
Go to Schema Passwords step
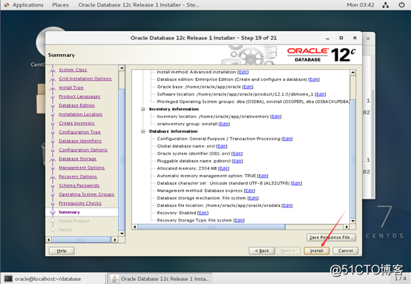[79, 185]
